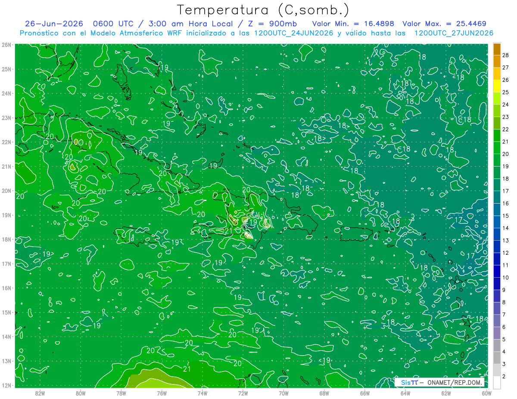Click the 24N latitude axis label
Image resolution: width=517 pixels, height=399 pixels.
6,93
